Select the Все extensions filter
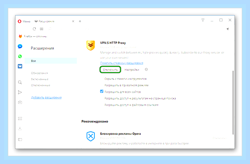The width and height of the screenshot is (250, 164). point(51,61)
